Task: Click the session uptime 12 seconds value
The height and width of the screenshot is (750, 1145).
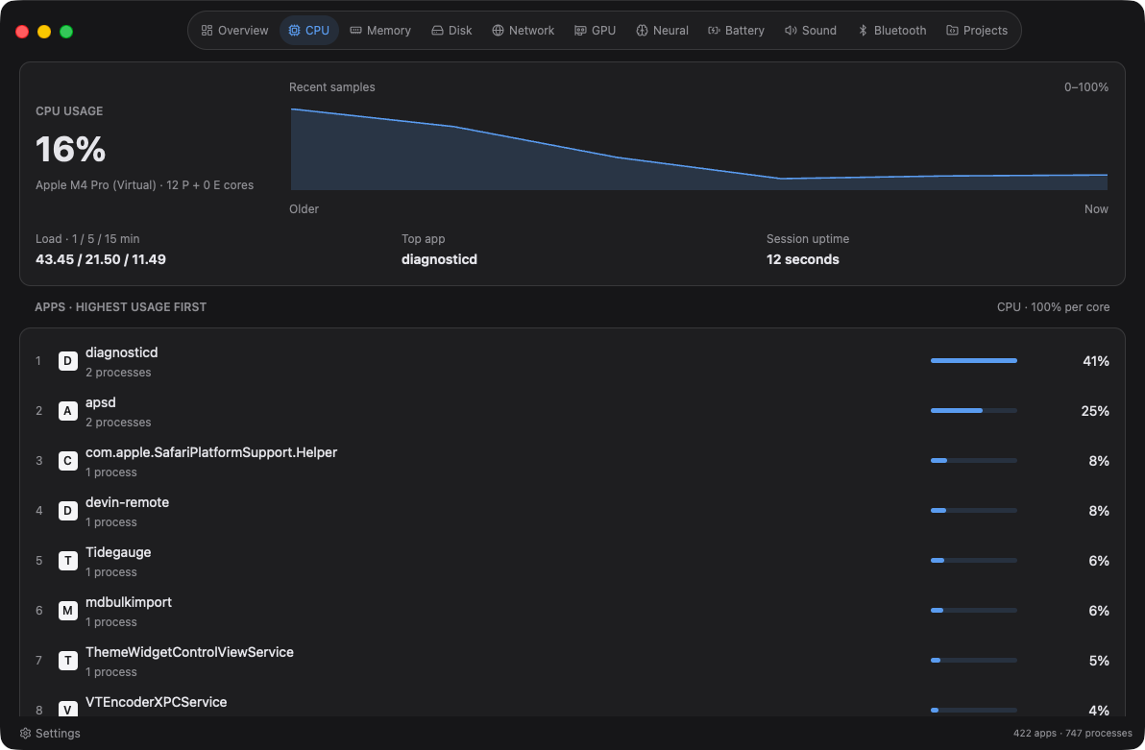Action: point(802,259)
